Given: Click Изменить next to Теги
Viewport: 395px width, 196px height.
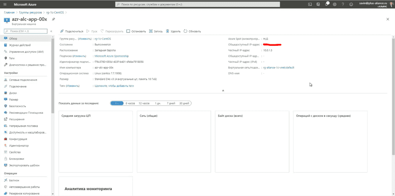Looking at the screenshot, I should [73, 86].
